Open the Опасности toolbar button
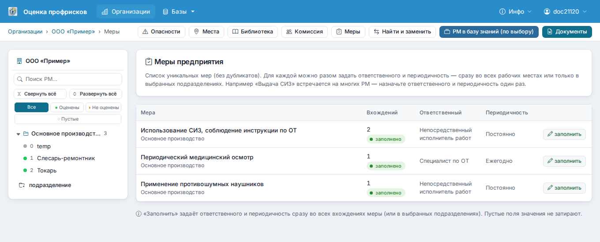 click(x=161, y=32)
